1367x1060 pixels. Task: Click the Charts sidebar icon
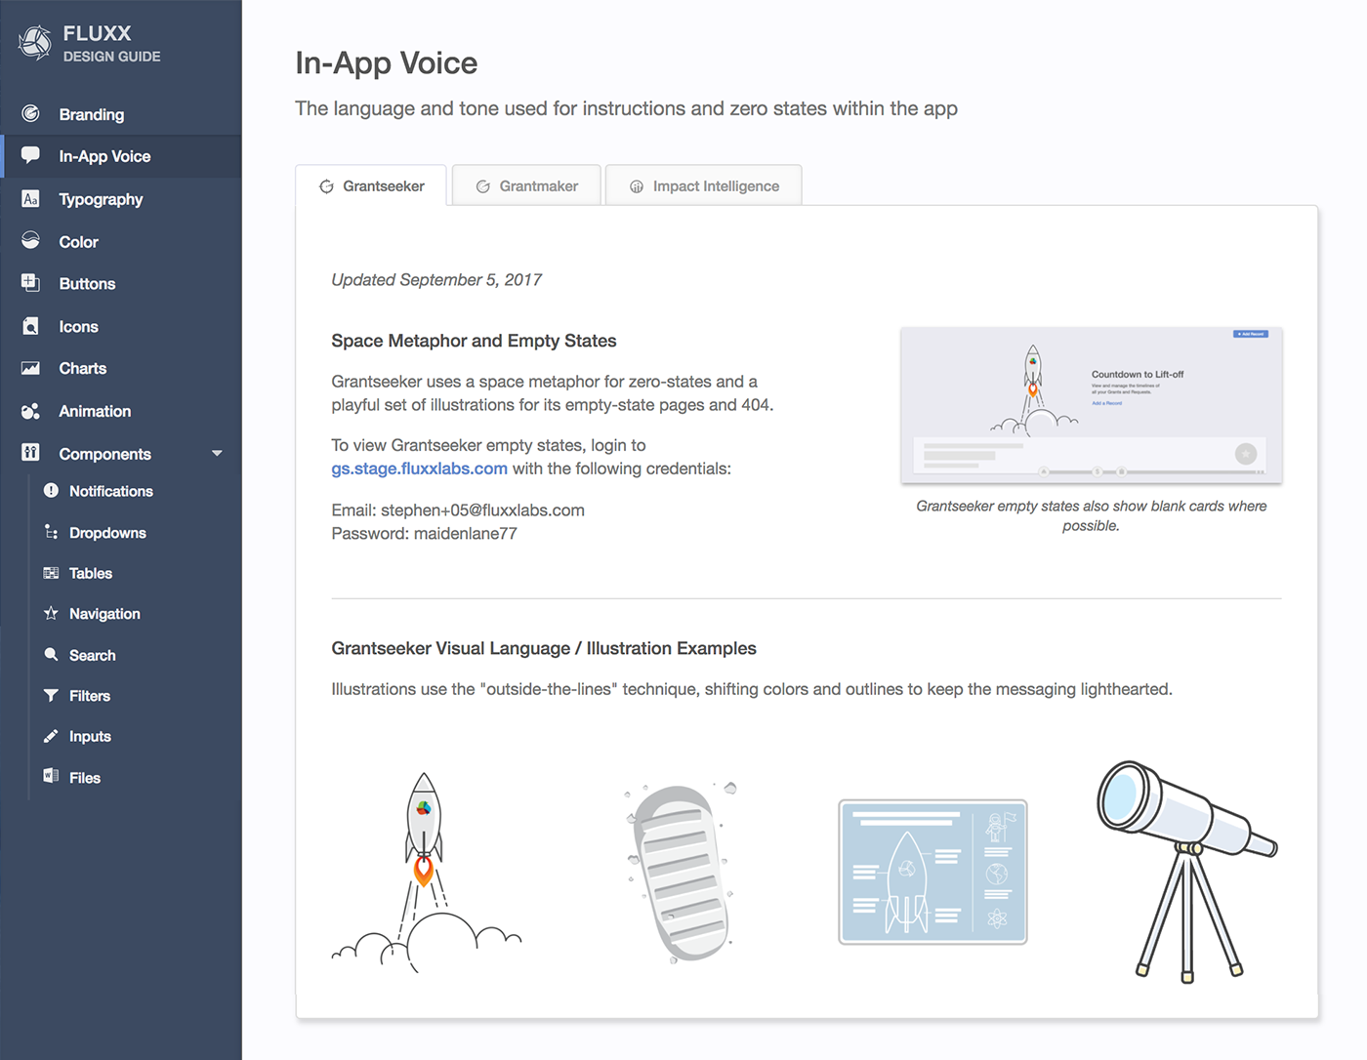click(31, 368)
